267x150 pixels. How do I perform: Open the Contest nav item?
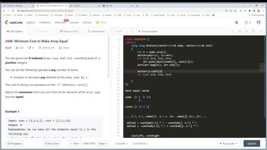74,22
